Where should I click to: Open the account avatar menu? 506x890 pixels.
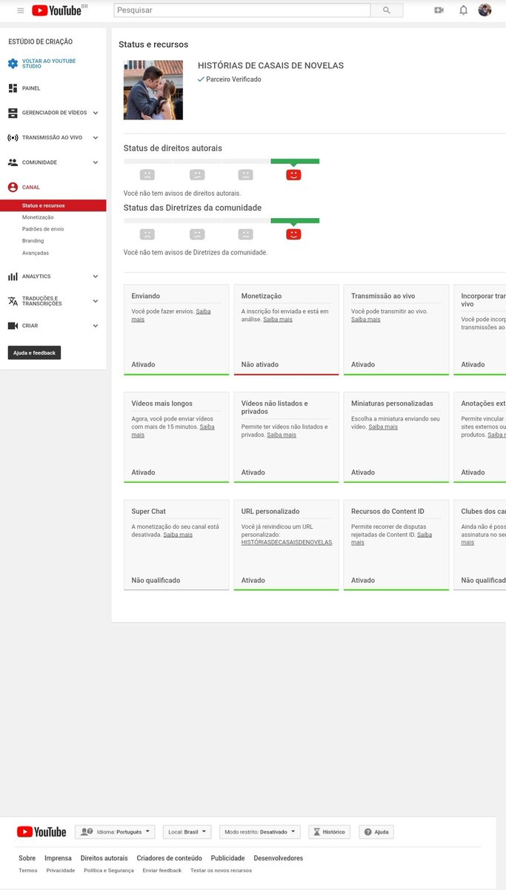pos(485,10)
